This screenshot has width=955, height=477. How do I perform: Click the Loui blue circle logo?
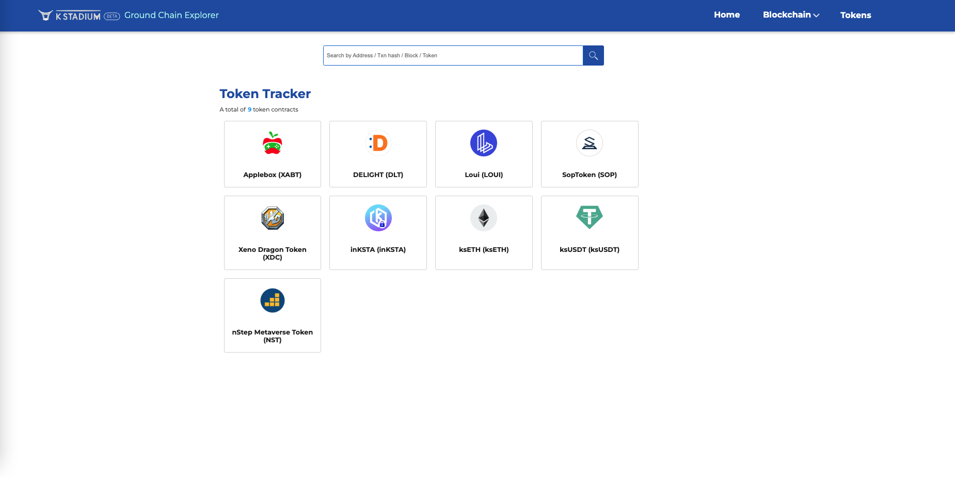[484, 143]
